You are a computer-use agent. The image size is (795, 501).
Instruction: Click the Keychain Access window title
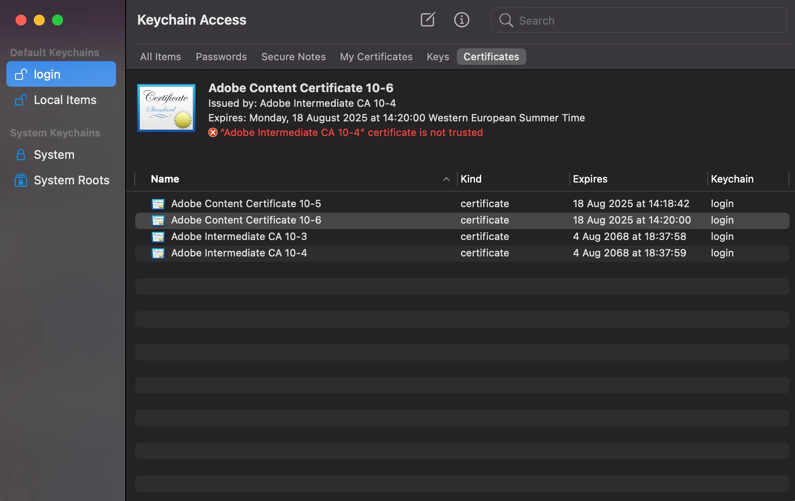point(192,20)
